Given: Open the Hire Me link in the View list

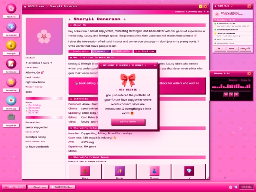Looking at the screenshot, I should tap(32, 113).
